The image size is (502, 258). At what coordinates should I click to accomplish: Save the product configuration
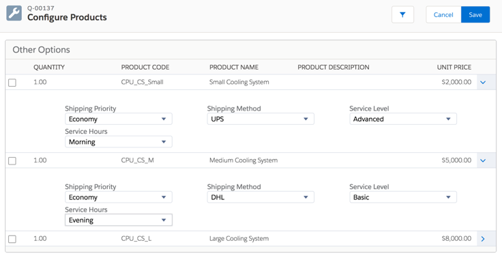(x=475, y=15)
